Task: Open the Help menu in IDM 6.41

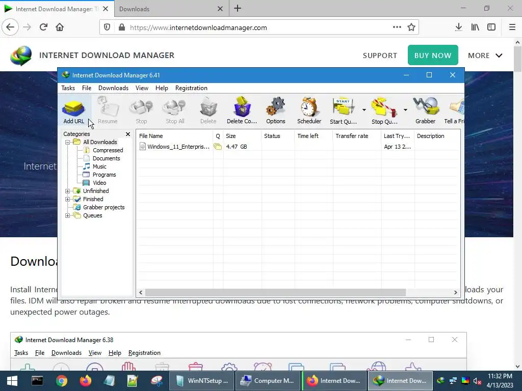Action: coord(162,88)
